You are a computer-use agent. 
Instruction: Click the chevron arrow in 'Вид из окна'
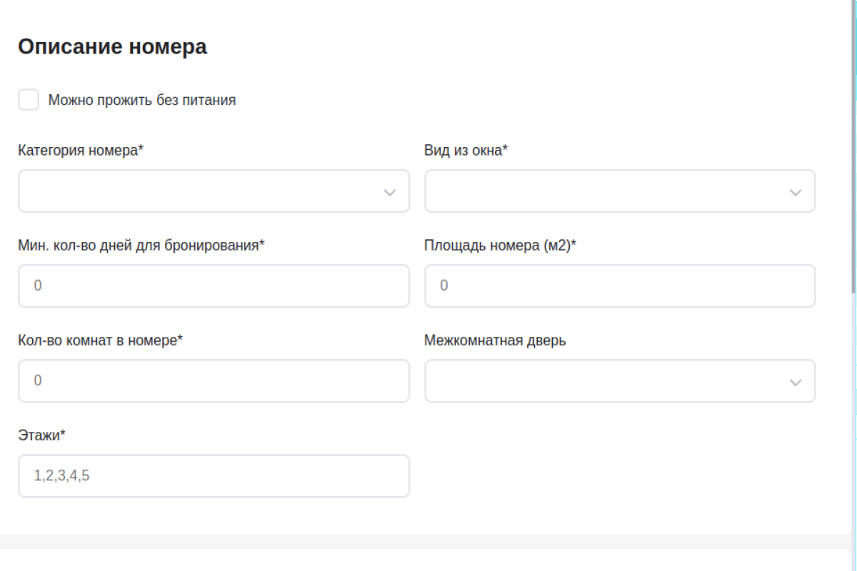pyautogui.click(x=796, y=192)
